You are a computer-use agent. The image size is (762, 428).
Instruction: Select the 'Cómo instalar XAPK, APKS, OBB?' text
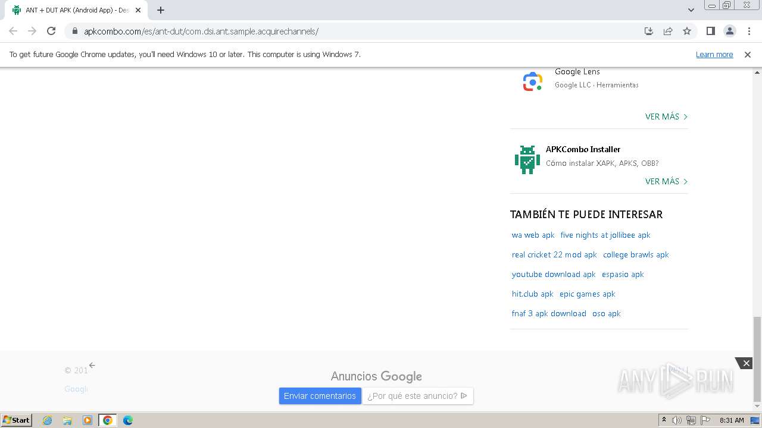click(602, 163)
